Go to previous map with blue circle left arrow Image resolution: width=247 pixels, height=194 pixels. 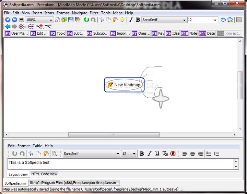click(8, 20)
